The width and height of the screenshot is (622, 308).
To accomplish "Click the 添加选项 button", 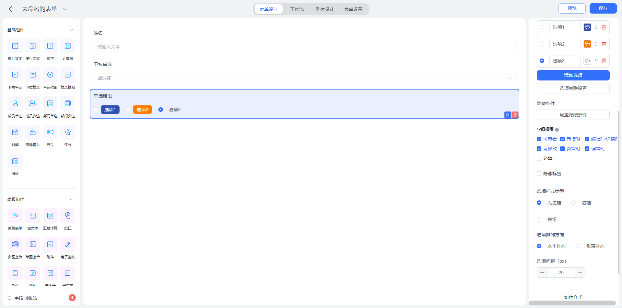I will pyautogui.click(x=573, y=75).
